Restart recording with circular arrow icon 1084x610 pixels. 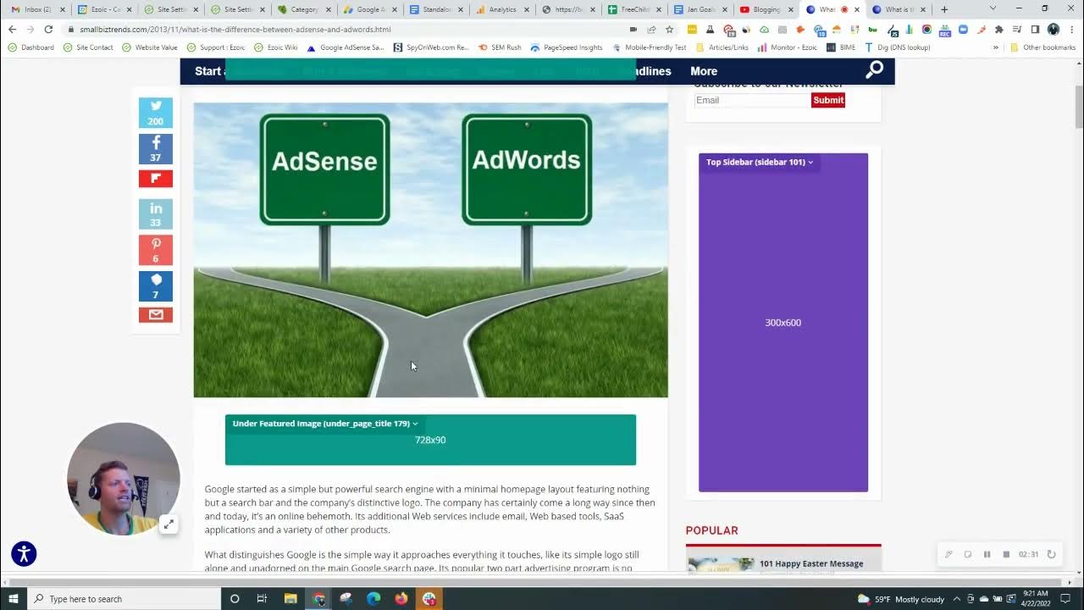click(x=1051, y=554)
